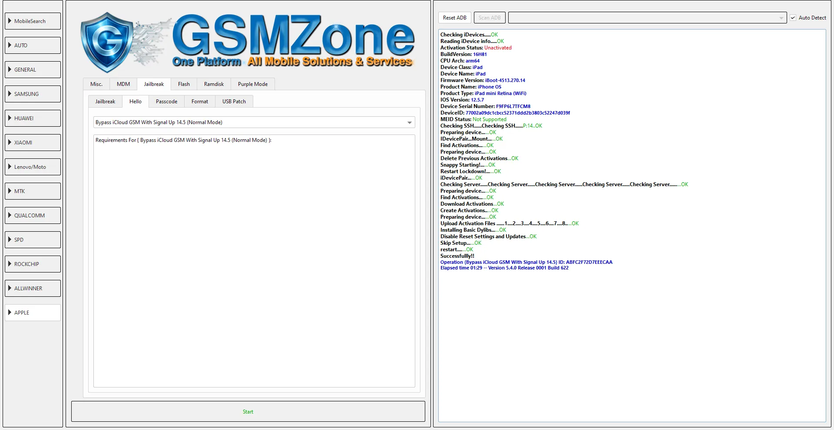Viewport: 834px width, 430px height.
Task: Toggle the Auto Detect checkbox
Action: [x=793, y=18]
